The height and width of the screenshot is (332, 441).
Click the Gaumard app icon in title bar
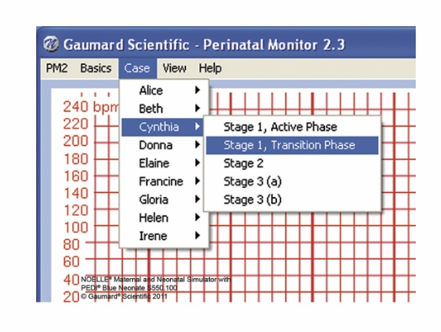pos(50,44)
